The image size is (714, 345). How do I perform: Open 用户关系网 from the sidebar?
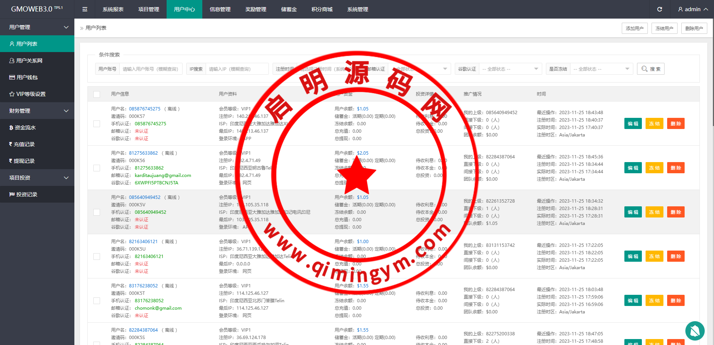point(29,61)
